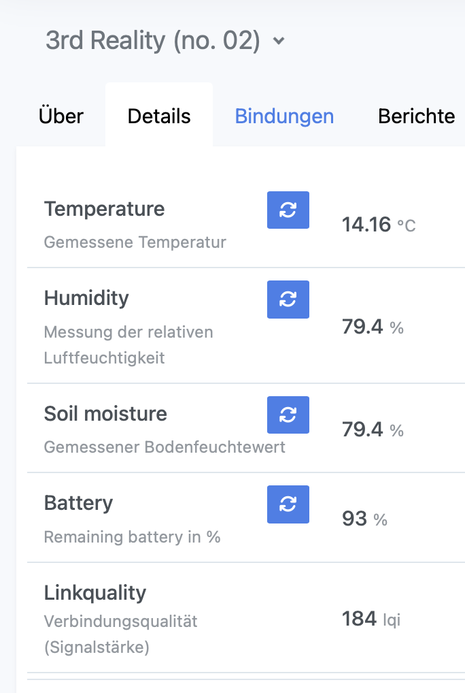Select the Details tab

pyautogui.click(x=159, y=116)
